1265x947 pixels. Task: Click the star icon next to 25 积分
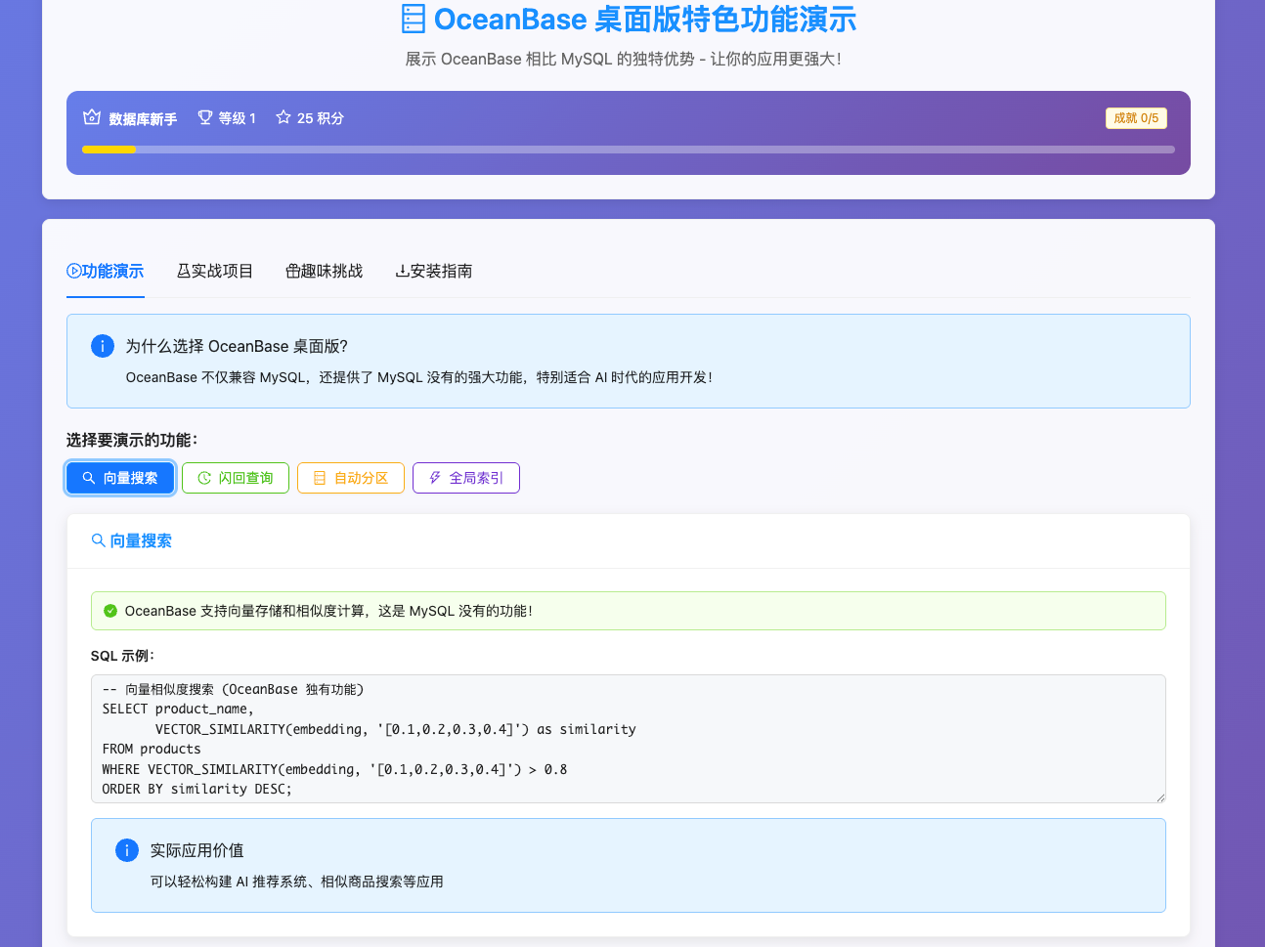coord(283,117)
